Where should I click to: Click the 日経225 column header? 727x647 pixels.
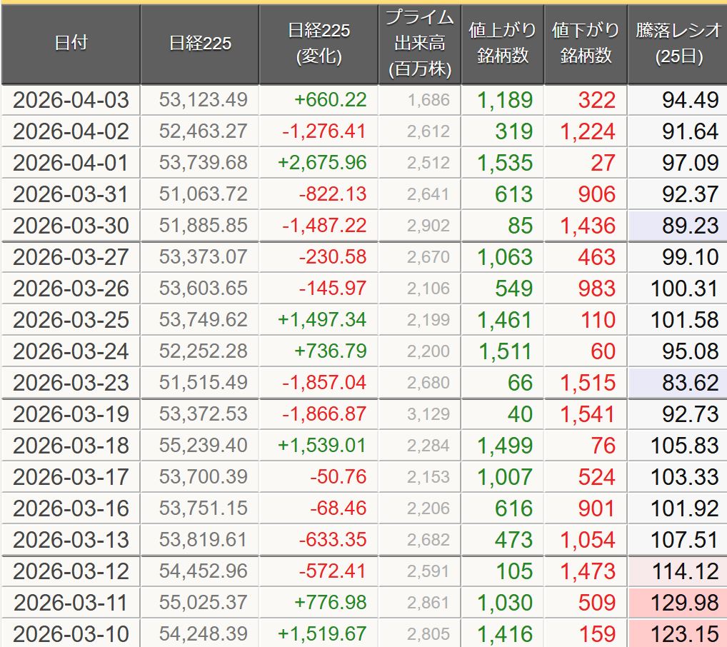200,44
